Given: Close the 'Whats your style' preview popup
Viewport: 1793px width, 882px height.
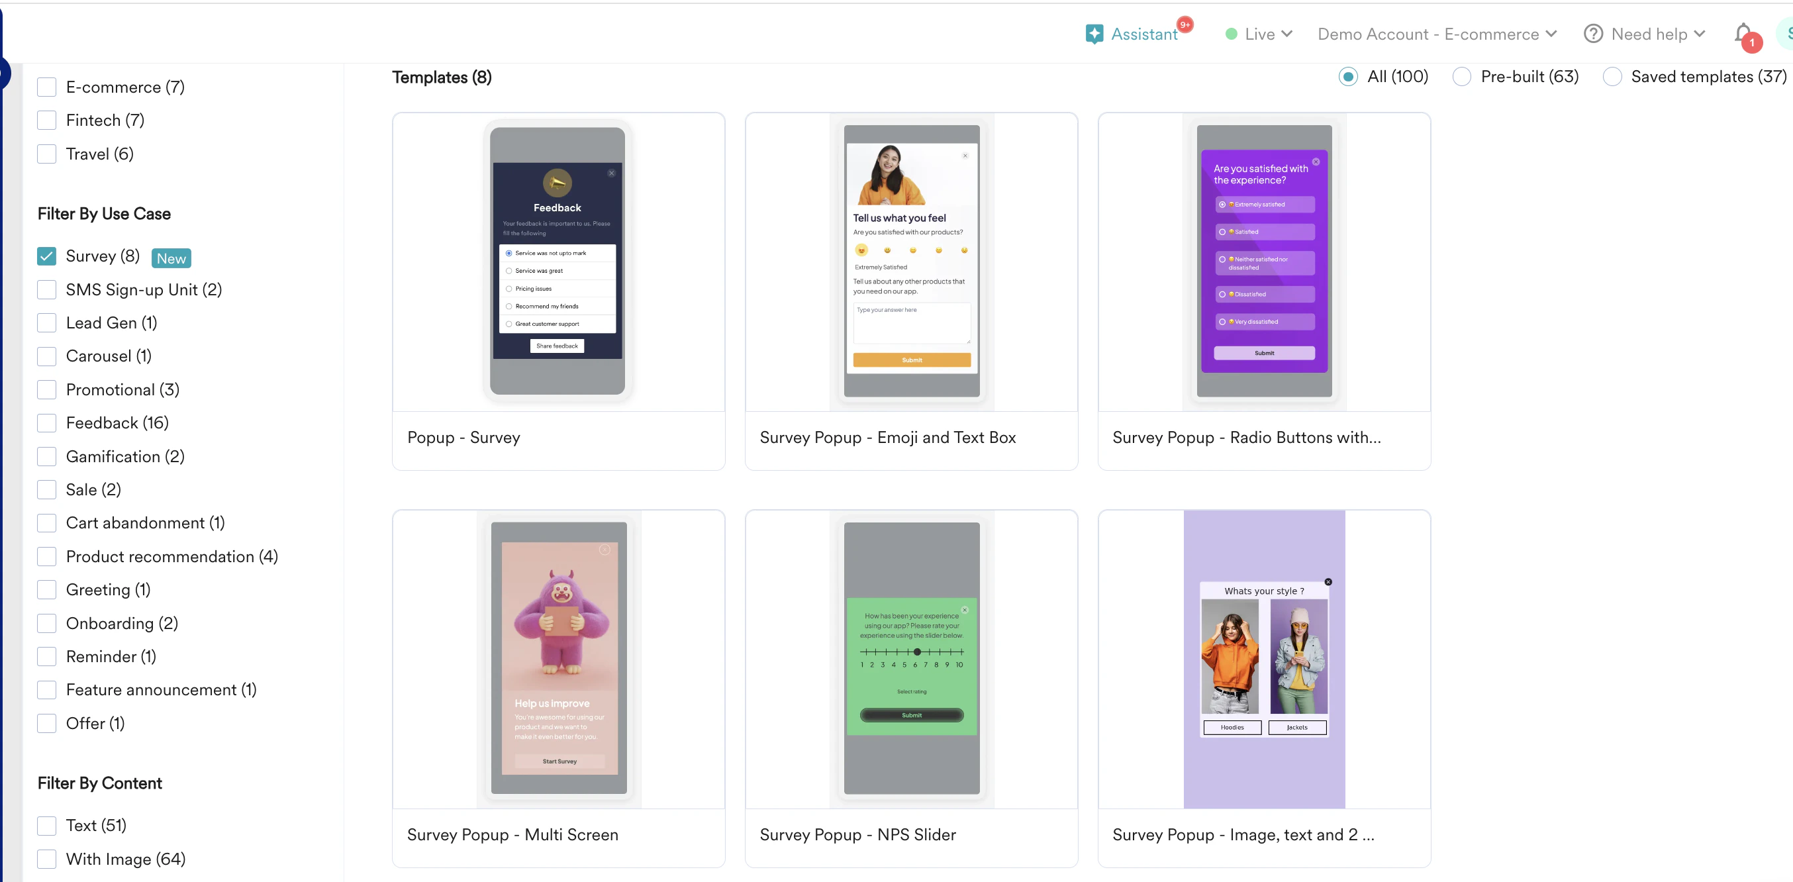Looking at the screenshot, I should (1328, 582).
